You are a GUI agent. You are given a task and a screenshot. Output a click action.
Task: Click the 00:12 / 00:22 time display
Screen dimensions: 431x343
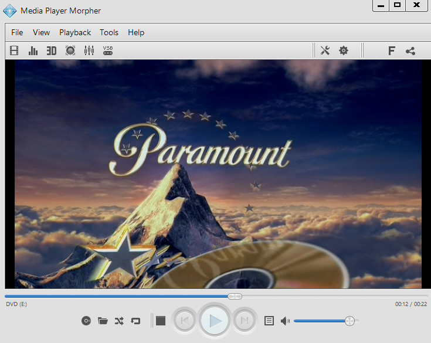[411, 304]
